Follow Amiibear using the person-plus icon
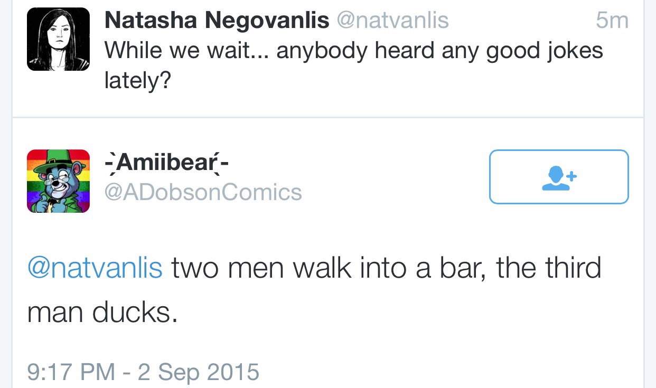The image size is (656, 388). click(x=559, y=177)
